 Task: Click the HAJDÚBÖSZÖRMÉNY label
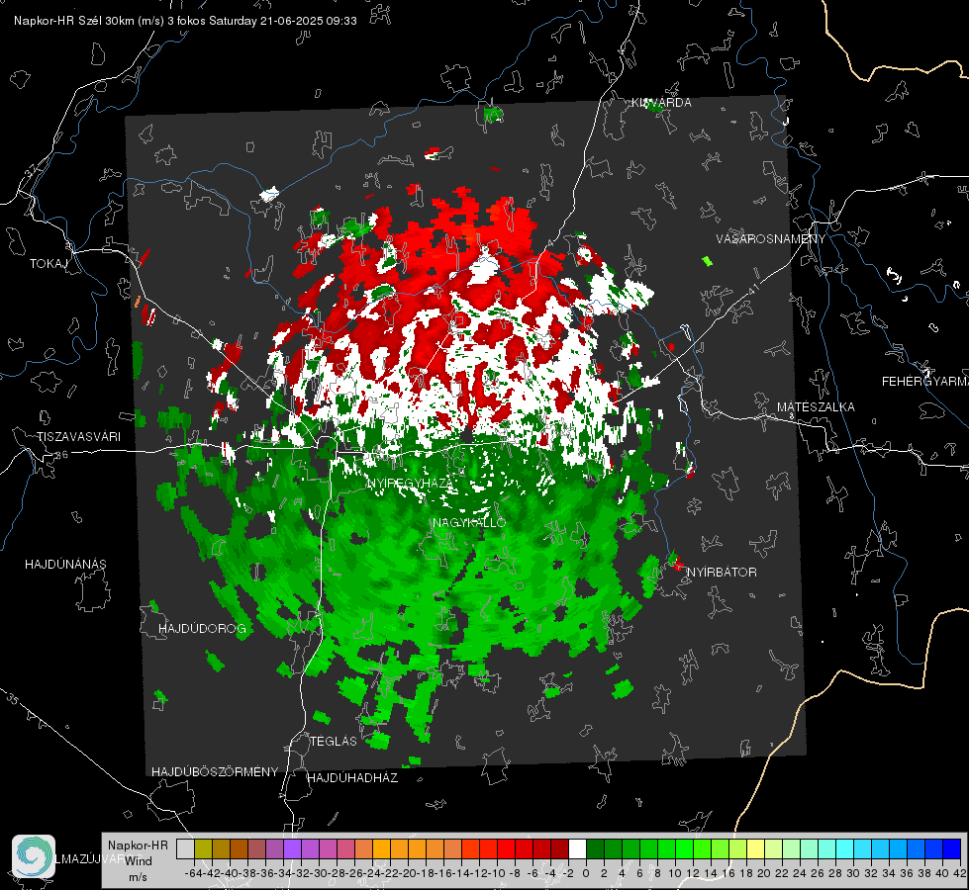pos(215,771)
